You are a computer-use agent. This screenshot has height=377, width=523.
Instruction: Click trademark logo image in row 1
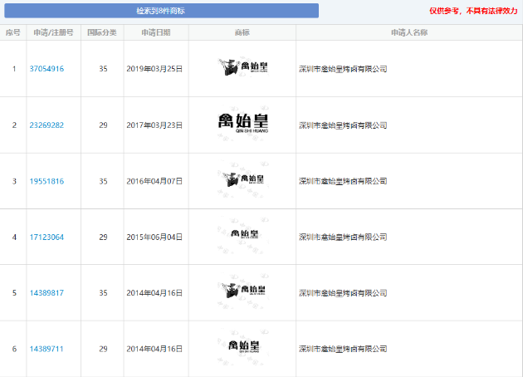pyautogui.click(x=242, y=68)
